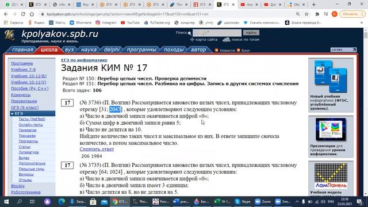Image resolution: width=368 pixels, height=207 pixels.
Task: Switch to the программы site tab
Action: click(x=141, y=50)
